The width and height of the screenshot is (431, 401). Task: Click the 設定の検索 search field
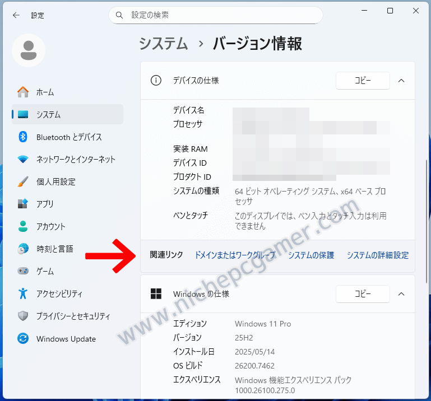[216, 15]
